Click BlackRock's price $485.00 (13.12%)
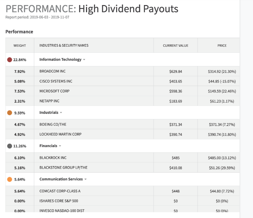 [x=222, y=158]
